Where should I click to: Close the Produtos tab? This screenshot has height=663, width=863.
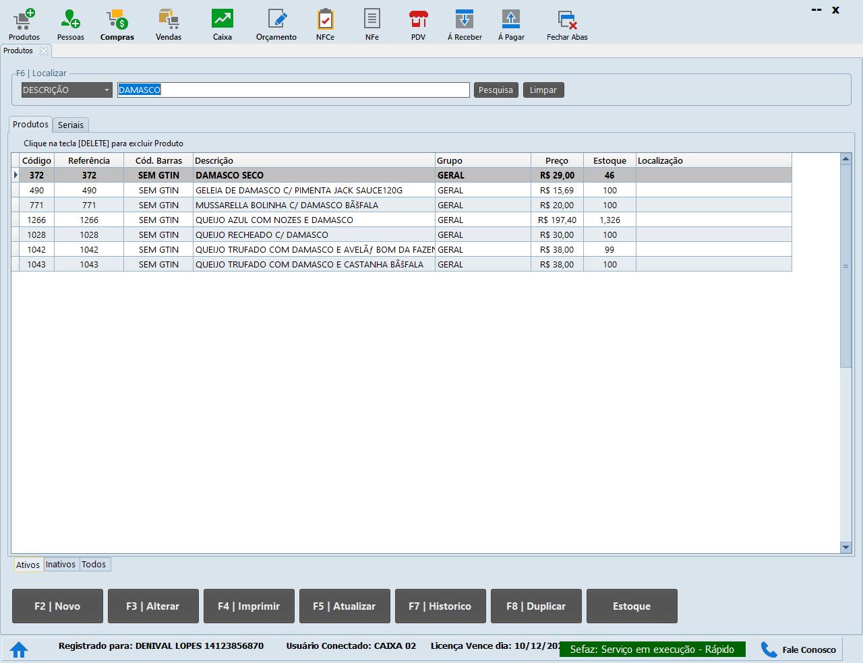[44, 51]
